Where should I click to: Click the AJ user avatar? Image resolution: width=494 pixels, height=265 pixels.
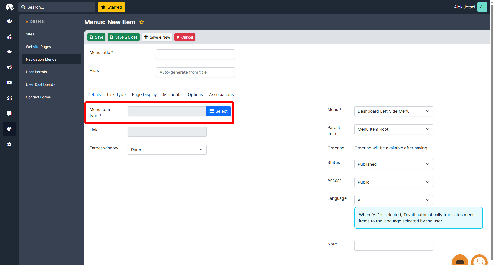click(x=482, y=7)
